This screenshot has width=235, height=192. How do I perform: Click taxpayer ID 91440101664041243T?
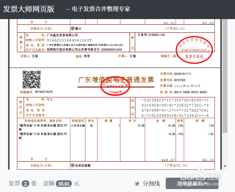tap(69, 40)
